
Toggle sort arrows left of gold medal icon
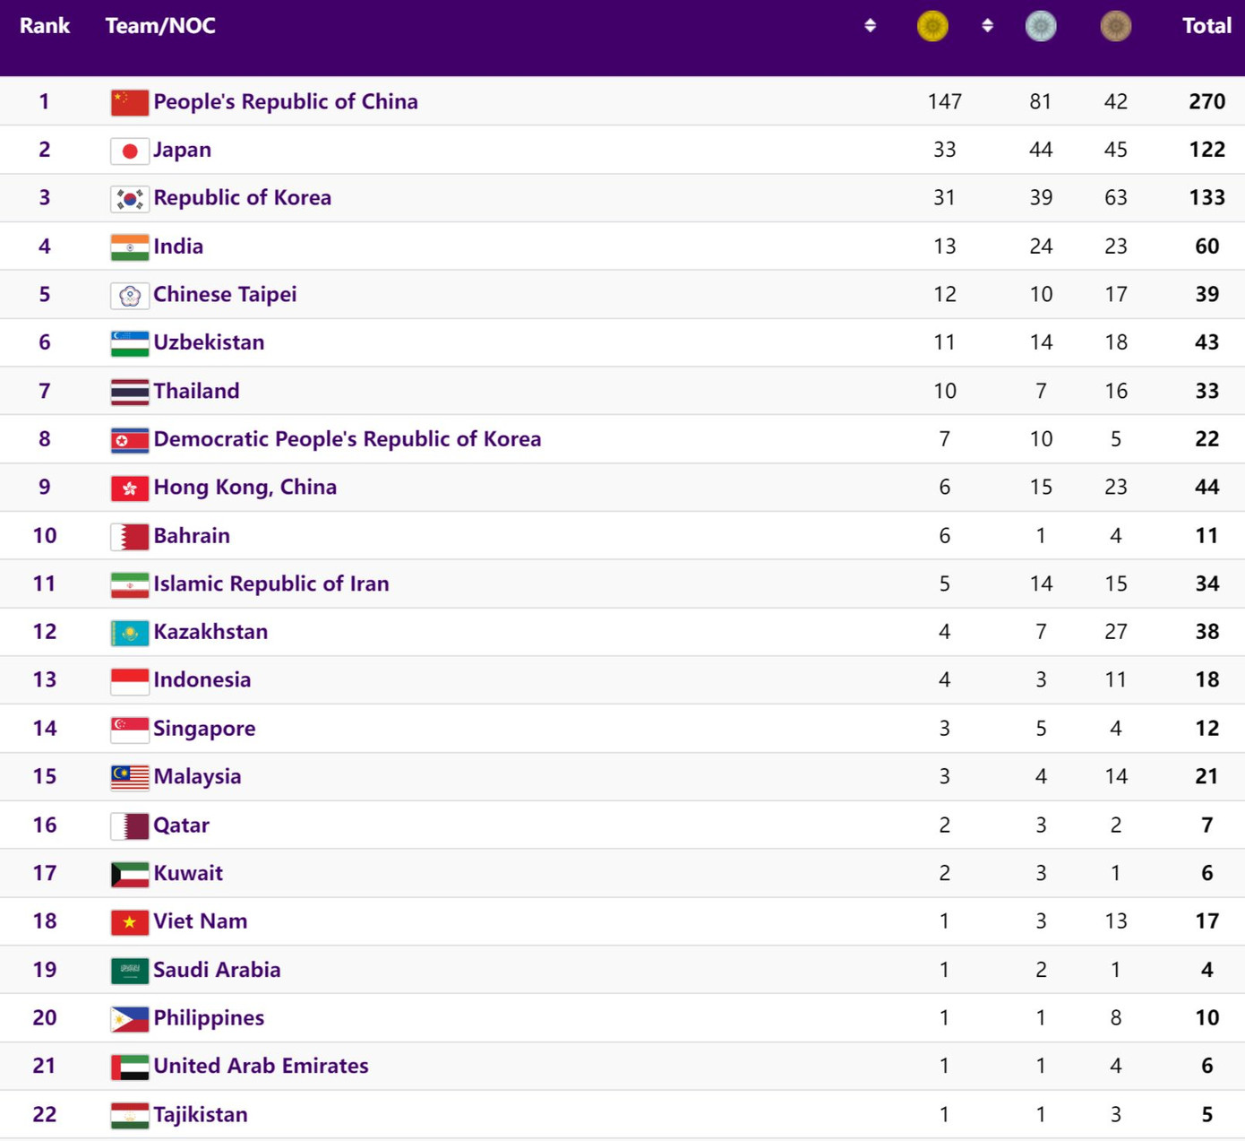pos(870,26)
